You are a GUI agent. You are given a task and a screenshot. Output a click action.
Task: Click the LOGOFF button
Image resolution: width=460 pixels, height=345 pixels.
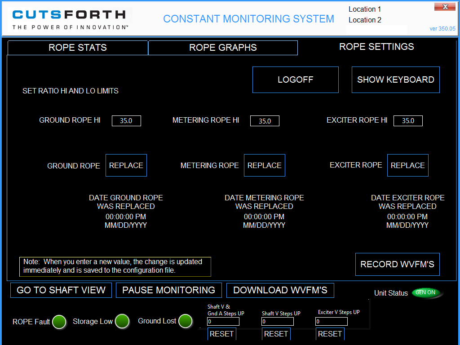click(x=296, y=80)
